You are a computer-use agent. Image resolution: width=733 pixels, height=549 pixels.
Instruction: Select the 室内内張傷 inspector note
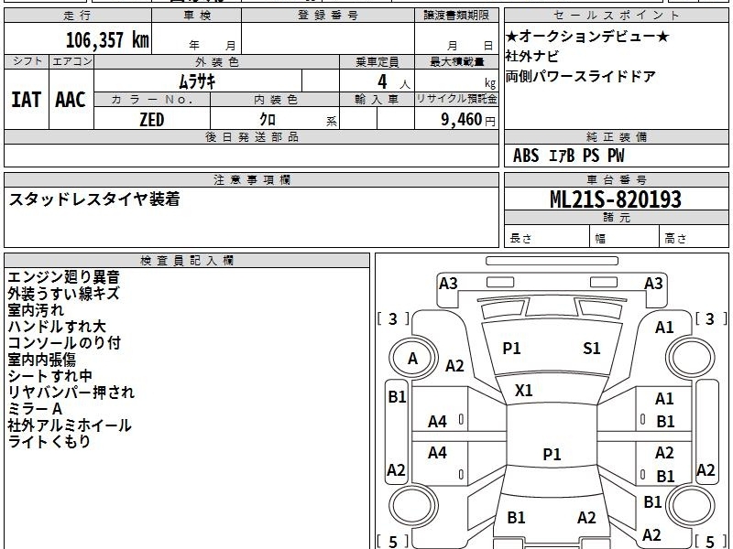coord(41,360)
